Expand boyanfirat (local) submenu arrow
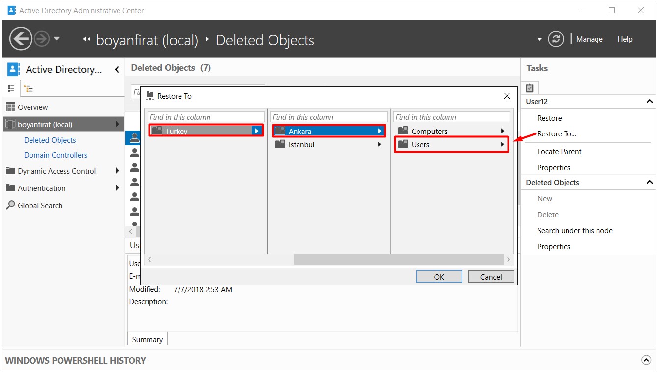The image size is (657, 372). coord(118,124)
